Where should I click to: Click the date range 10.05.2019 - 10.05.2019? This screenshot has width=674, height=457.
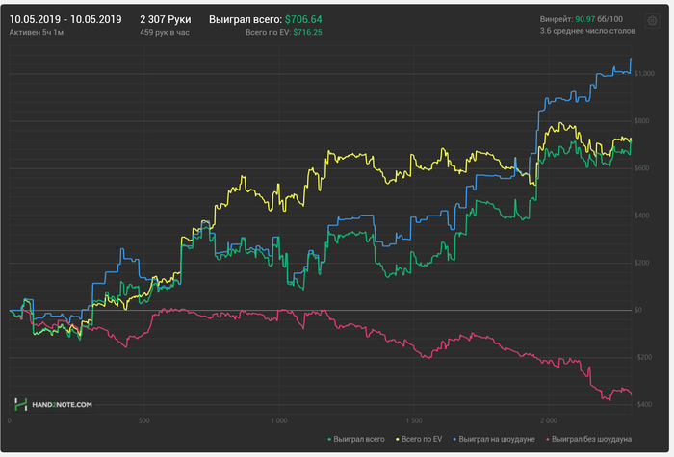(65, 20)
